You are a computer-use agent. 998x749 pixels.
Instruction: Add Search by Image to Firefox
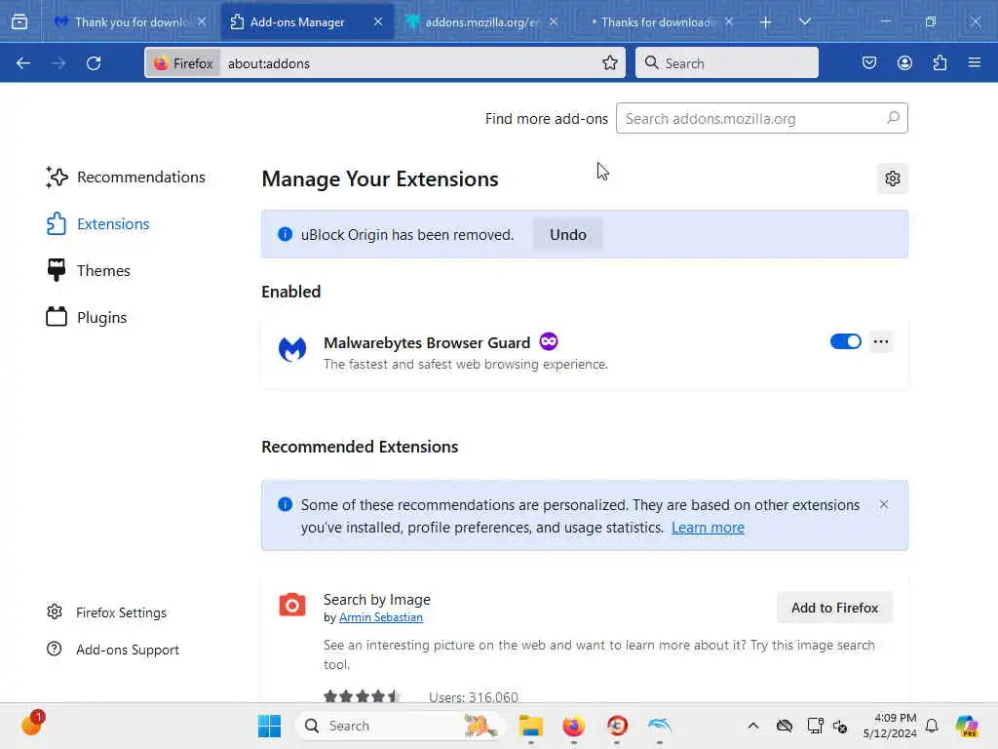[834, 608]
